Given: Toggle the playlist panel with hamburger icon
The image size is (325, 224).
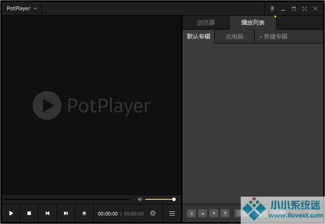Looking at the screenshot, I should (x=172, y=213).
